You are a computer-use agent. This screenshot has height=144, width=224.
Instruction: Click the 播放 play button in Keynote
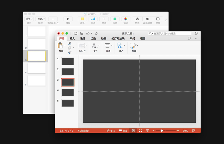[x=68, y=19]
